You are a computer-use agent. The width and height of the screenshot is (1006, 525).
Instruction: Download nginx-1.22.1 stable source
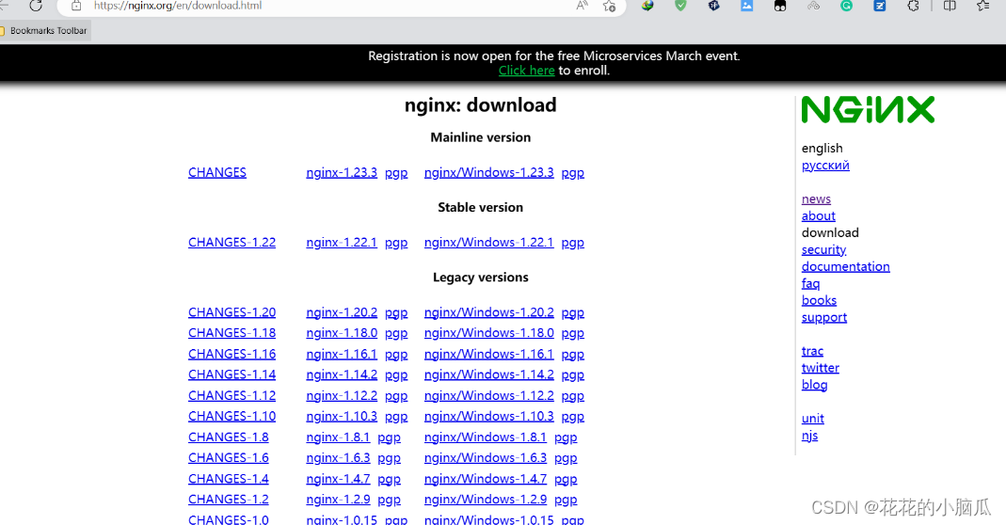coord(342,243)
